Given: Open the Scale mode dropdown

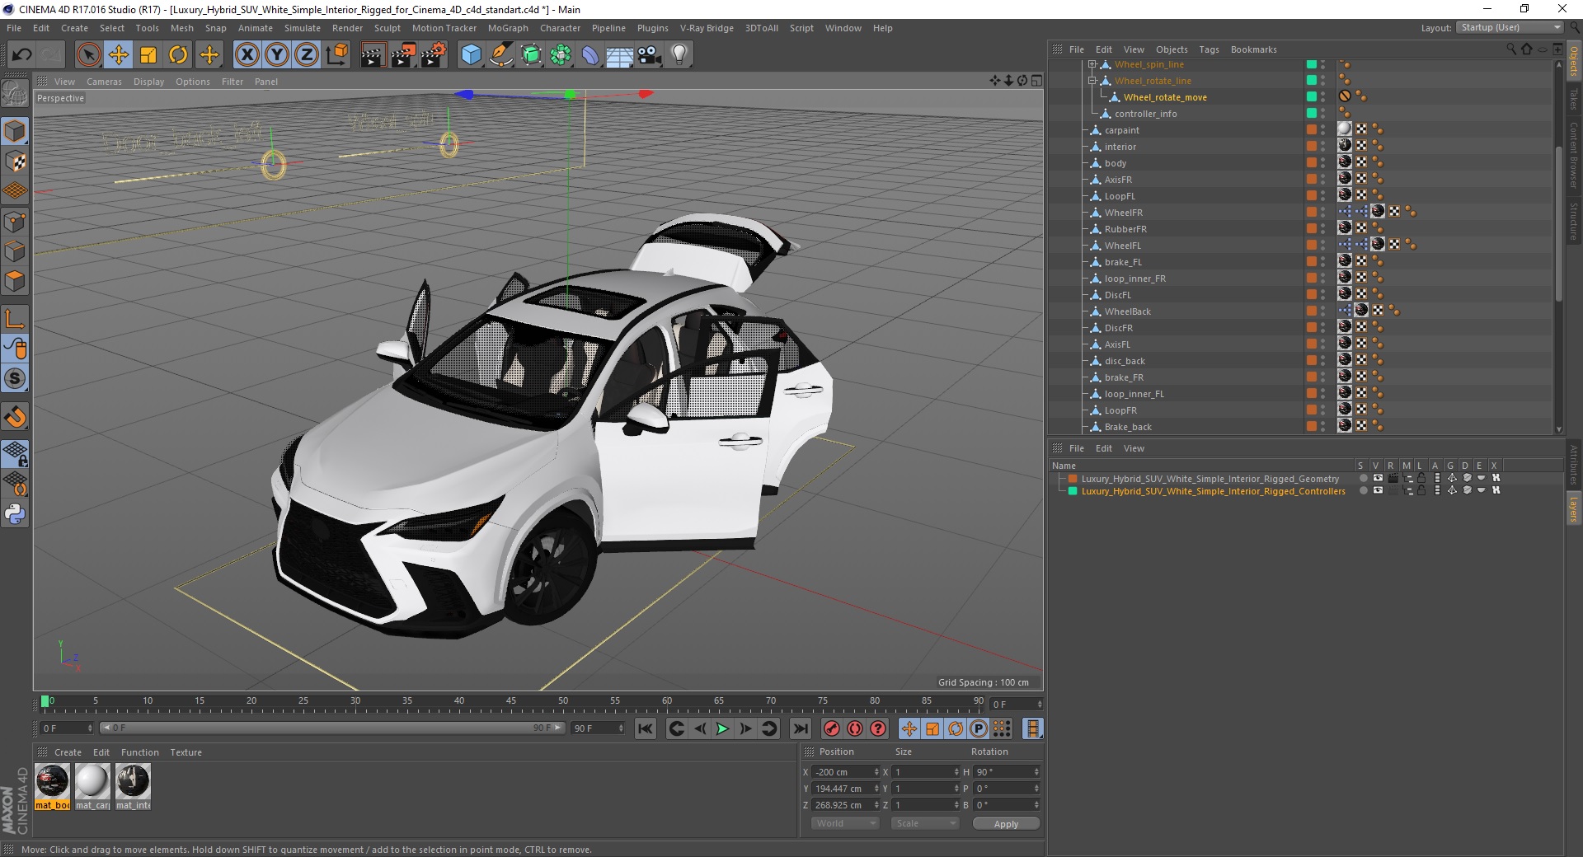Looking at the screenshot, I should pos(925,823).
